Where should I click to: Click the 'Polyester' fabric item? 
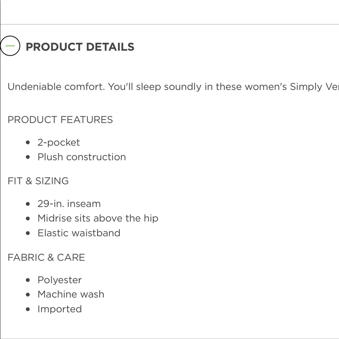click(60, 280)
